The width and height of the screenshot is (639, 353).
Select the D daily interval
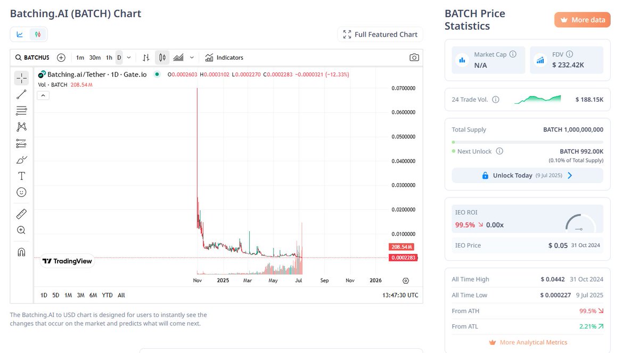click(119, 58)
